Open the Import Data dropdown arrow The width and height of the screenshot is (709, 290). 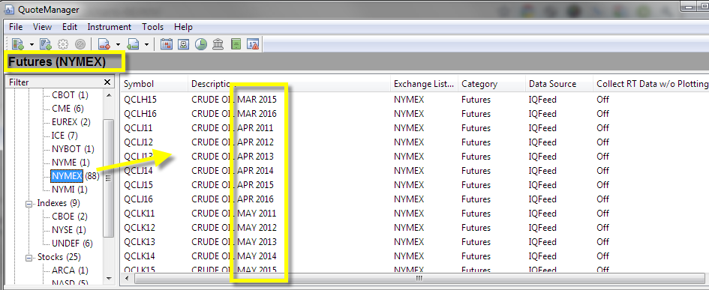pos(146,44)
